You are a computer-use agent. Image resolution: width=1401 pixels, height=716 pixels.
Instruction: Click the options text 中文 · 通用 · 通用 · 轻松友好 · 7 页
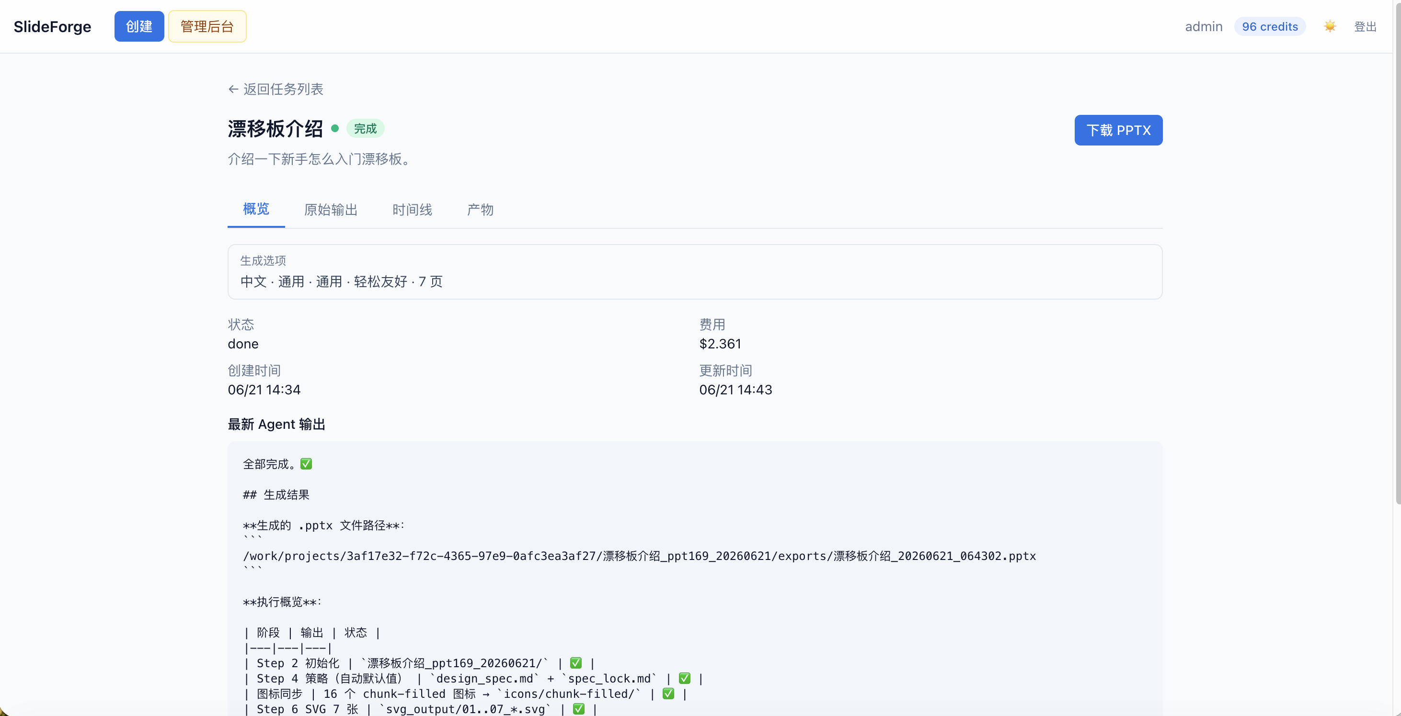(342, 281)
